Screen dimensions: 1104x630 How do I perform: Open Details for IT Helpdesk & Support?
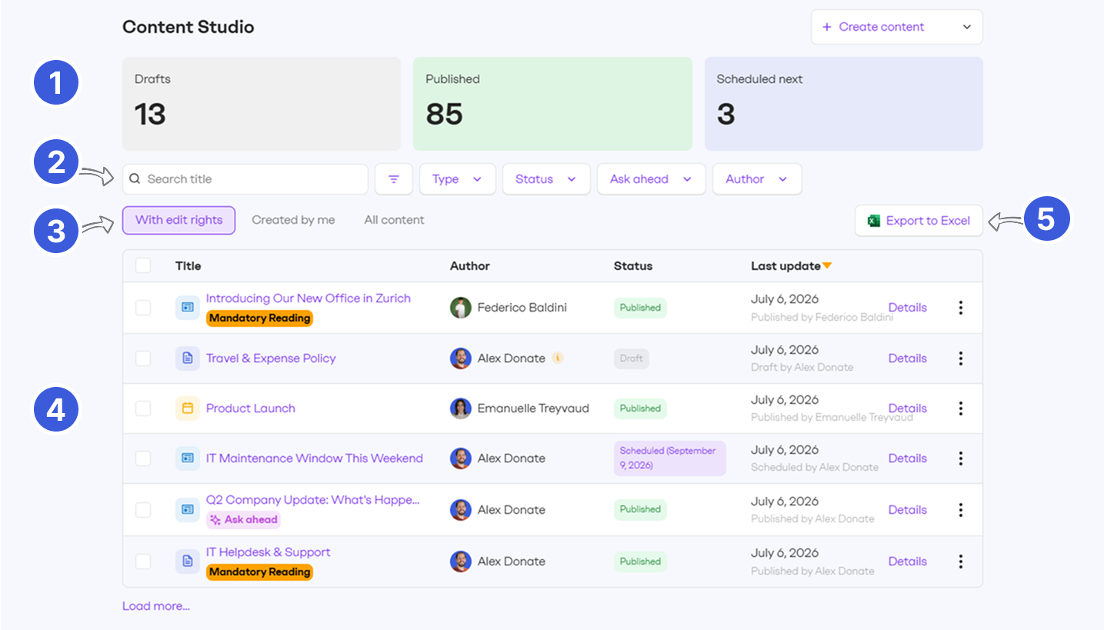pyautogui.click(x=908, y=562)
